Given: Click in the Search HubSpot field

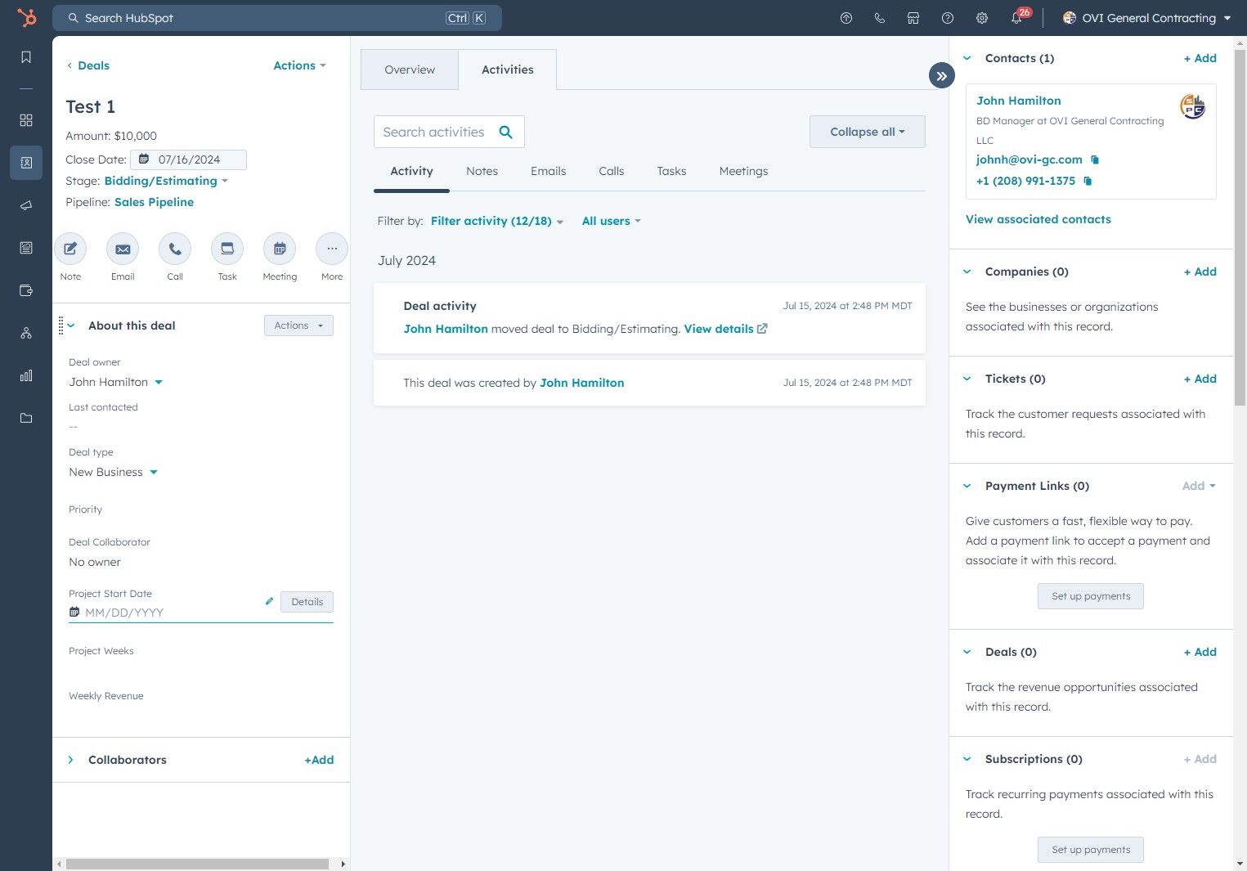Looking at the screenshot, I should (277, 18).
